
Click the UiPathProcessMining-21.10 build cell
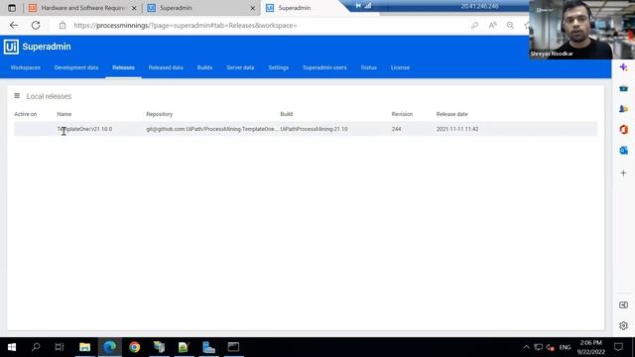pos(314,129)
